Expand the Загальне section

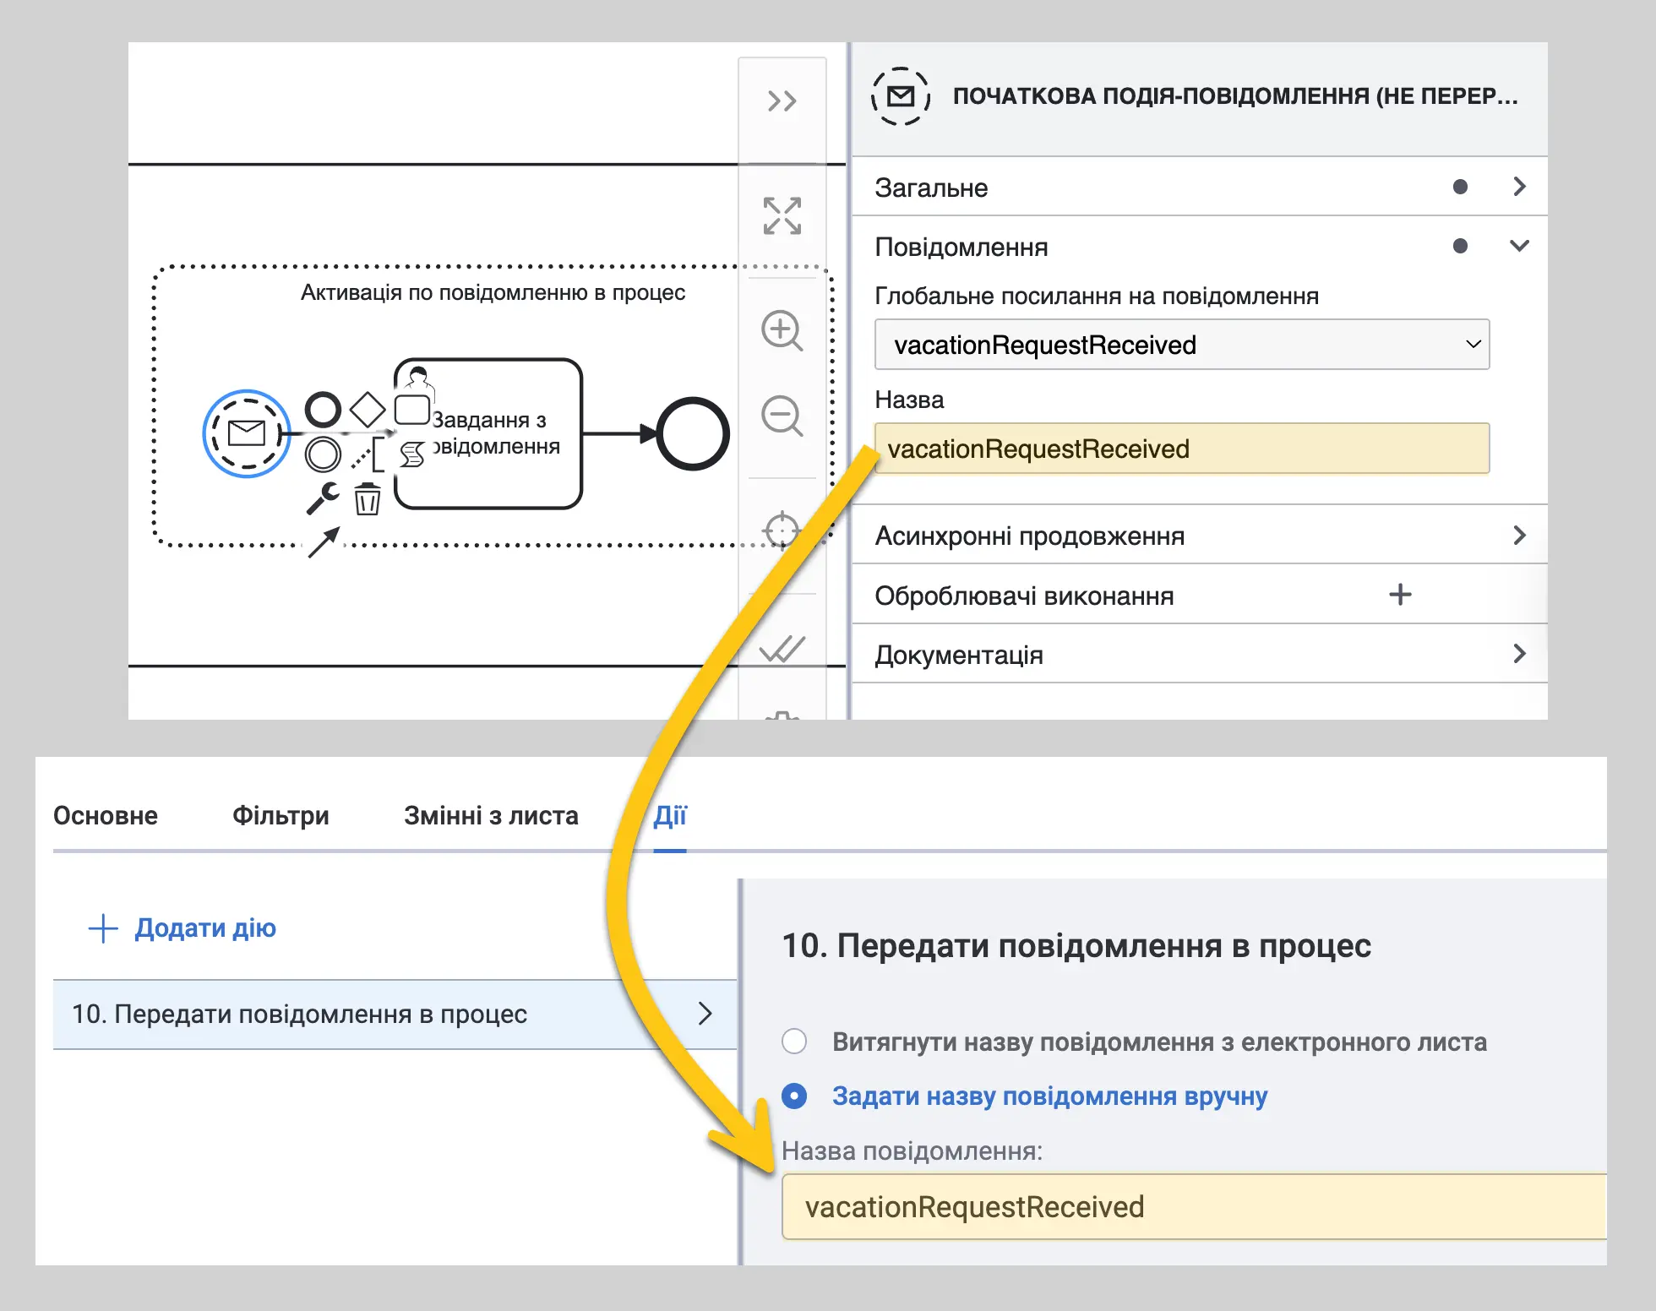pyautogui.click(x=1200, y=187)
